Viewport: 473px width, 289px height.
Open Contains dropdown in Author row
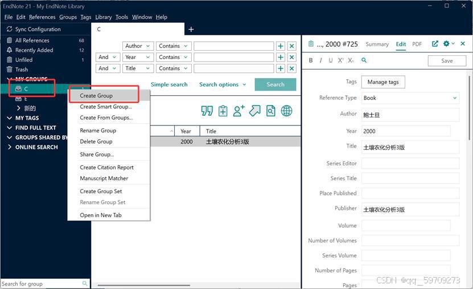tap(174, 46)
